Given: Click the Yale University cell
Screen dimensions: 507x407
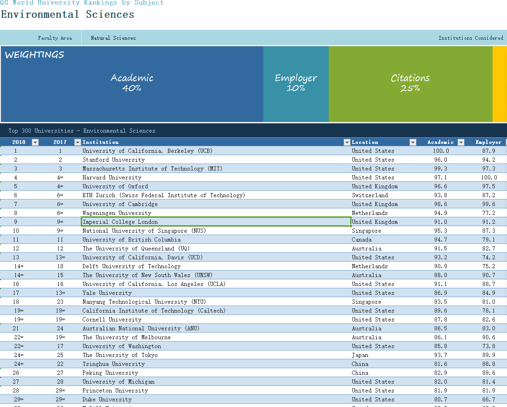Looking at the screenshot, I should [216, 293].
